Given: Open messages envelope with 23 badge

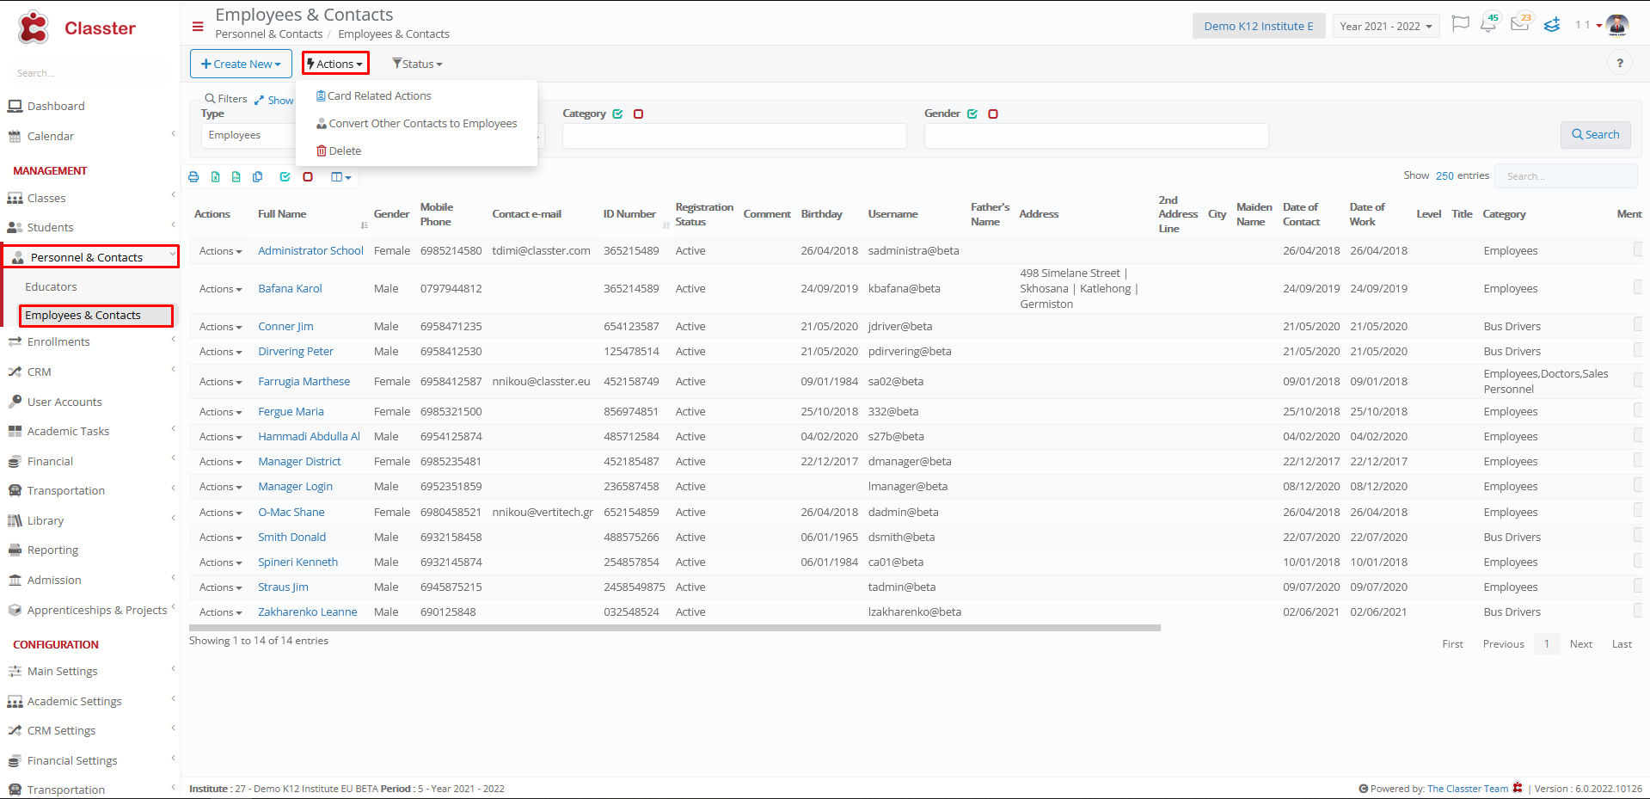Looking at the screenshot, I should [1520, 23].
